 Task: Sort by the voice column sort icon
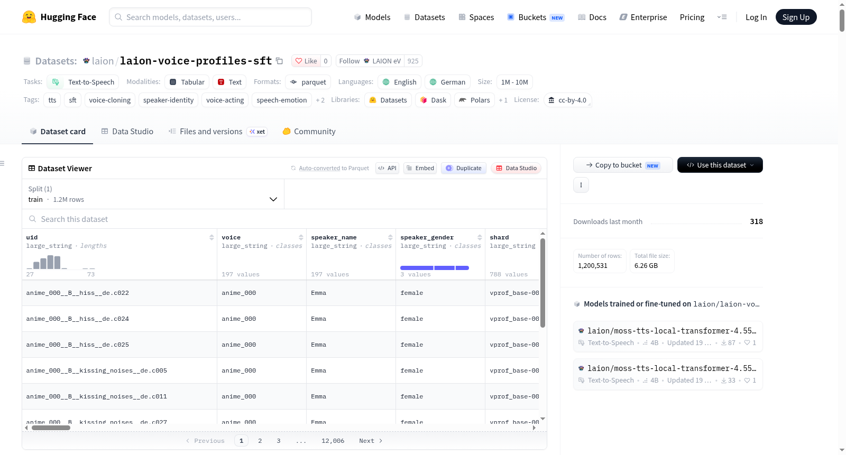pos(301,237)
